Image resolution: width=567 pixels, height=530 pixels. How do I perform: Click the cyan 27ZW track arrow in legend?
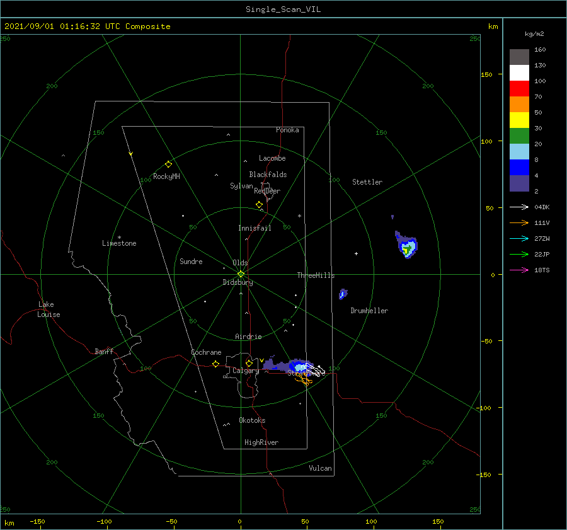tap(519, 238)
